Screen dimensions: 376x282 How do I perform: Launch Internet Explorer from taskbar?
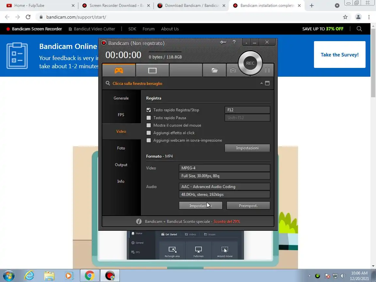pos(29,276)
